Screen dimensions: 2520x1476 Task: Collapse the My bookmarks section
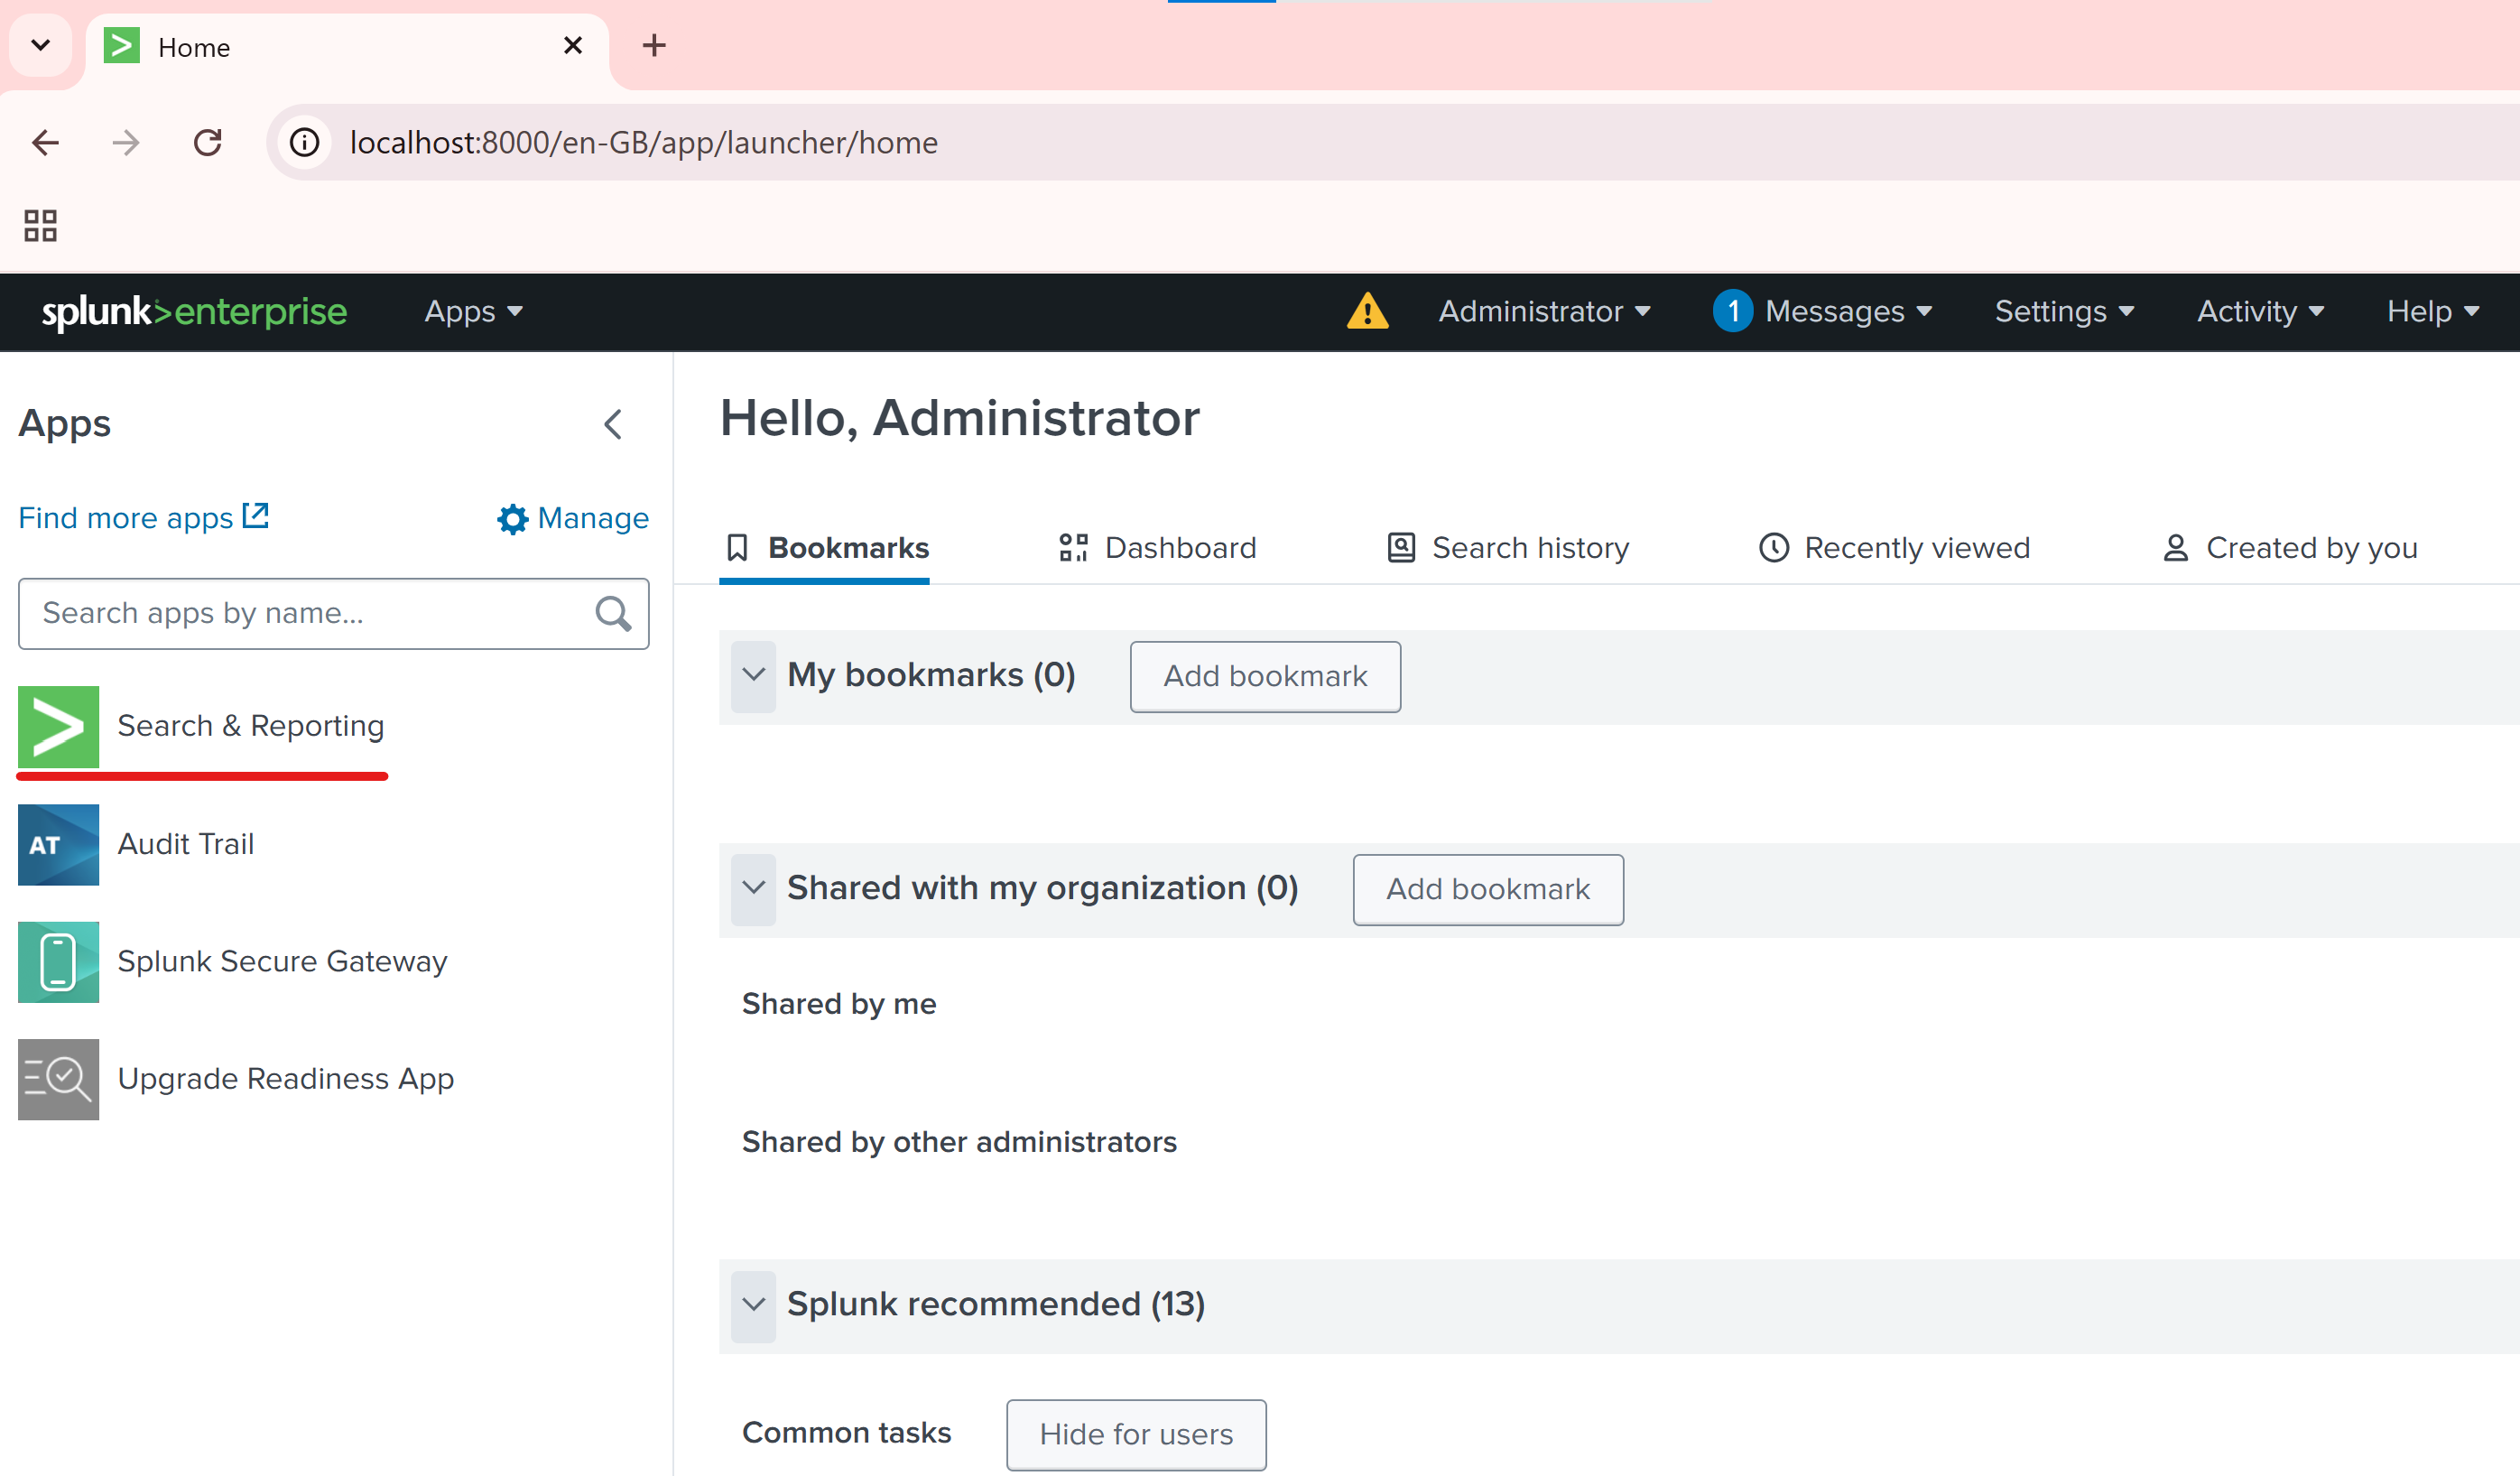(x=753, y=676)
